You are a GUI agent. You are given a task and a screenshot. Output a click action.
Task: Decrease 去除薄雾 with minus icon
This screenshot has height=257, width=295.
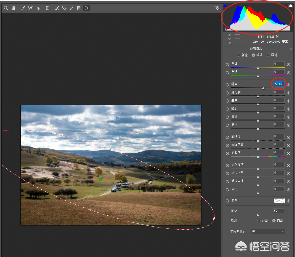pos(227,145)
